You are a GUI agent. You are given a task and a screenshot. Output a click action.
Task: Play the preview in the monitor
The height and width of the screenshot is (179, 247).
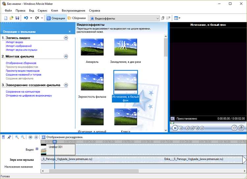(175, 128)
